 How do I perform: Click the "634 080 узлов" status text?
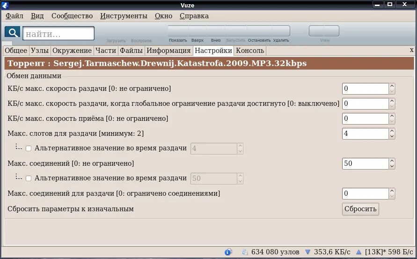(x=275, y=252)
